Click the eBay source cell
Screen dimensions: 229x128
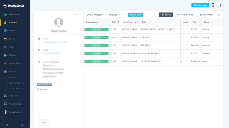(x=204, y=61)
